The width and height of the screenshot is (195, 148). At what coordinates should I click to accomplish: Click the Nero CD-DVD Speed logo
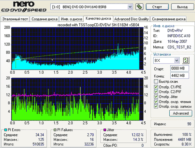[24, 6]
